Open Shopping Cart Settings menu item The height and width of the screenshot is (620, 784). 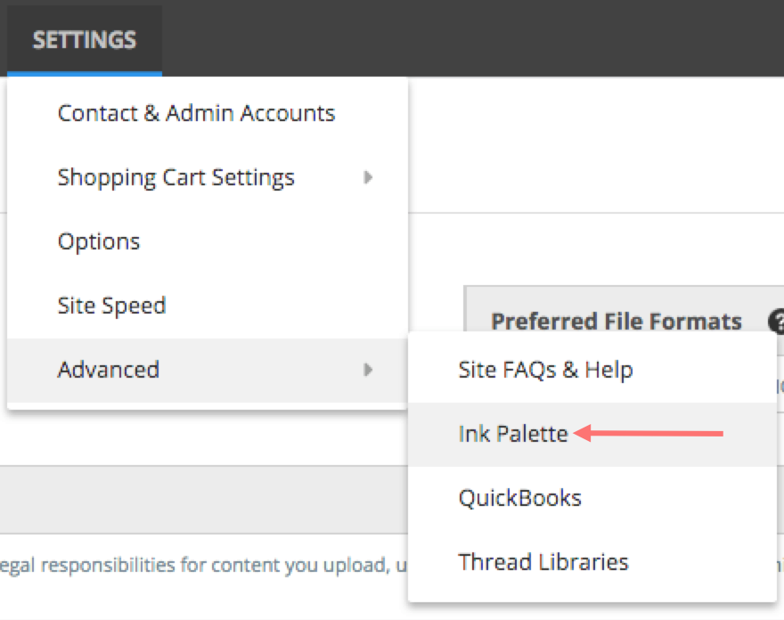208,177
